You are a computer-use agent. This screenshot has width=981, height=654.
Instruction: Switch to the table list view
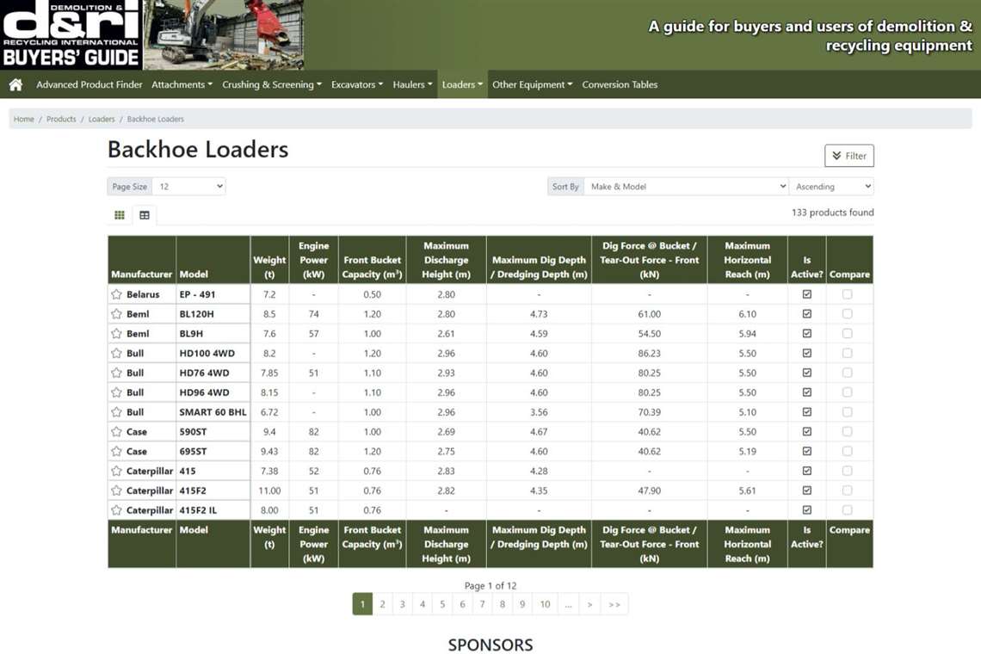click(x=145, y=215)
